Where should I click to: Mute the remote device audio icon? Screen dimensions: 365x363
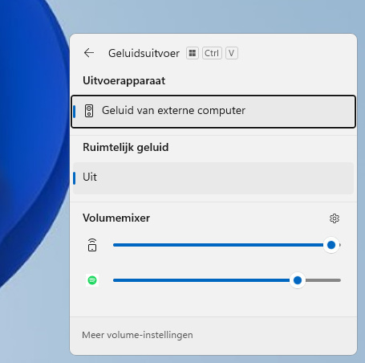(92, 245)
